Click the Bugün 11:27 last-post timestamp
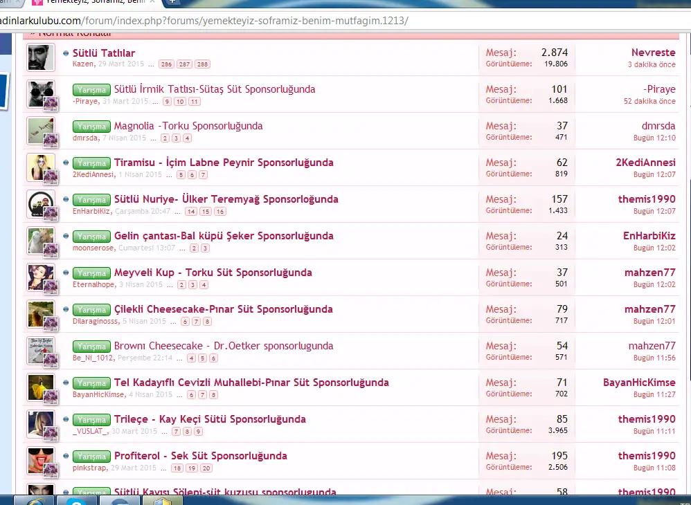Viewport: 691px width, 505px height. pos(654,394)
